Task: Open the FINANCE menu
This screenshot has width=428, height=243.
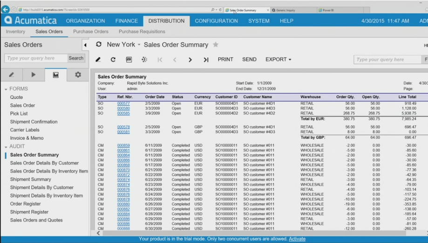Action: pyautogui.click(x=127, y=21)
